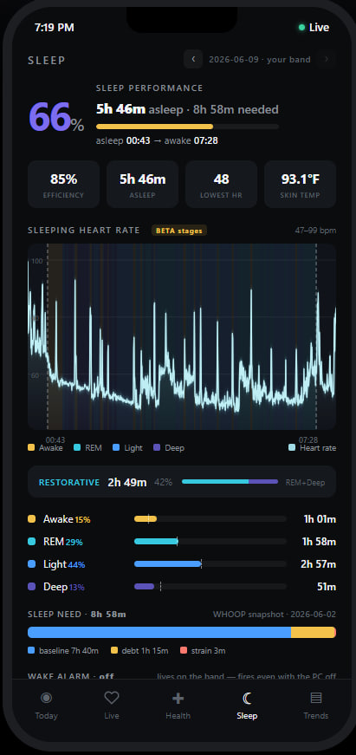Click the Restorative REM+Deep bar
Image resolution: width=356 pixels, height=755 pixels.
coord(230,481)
